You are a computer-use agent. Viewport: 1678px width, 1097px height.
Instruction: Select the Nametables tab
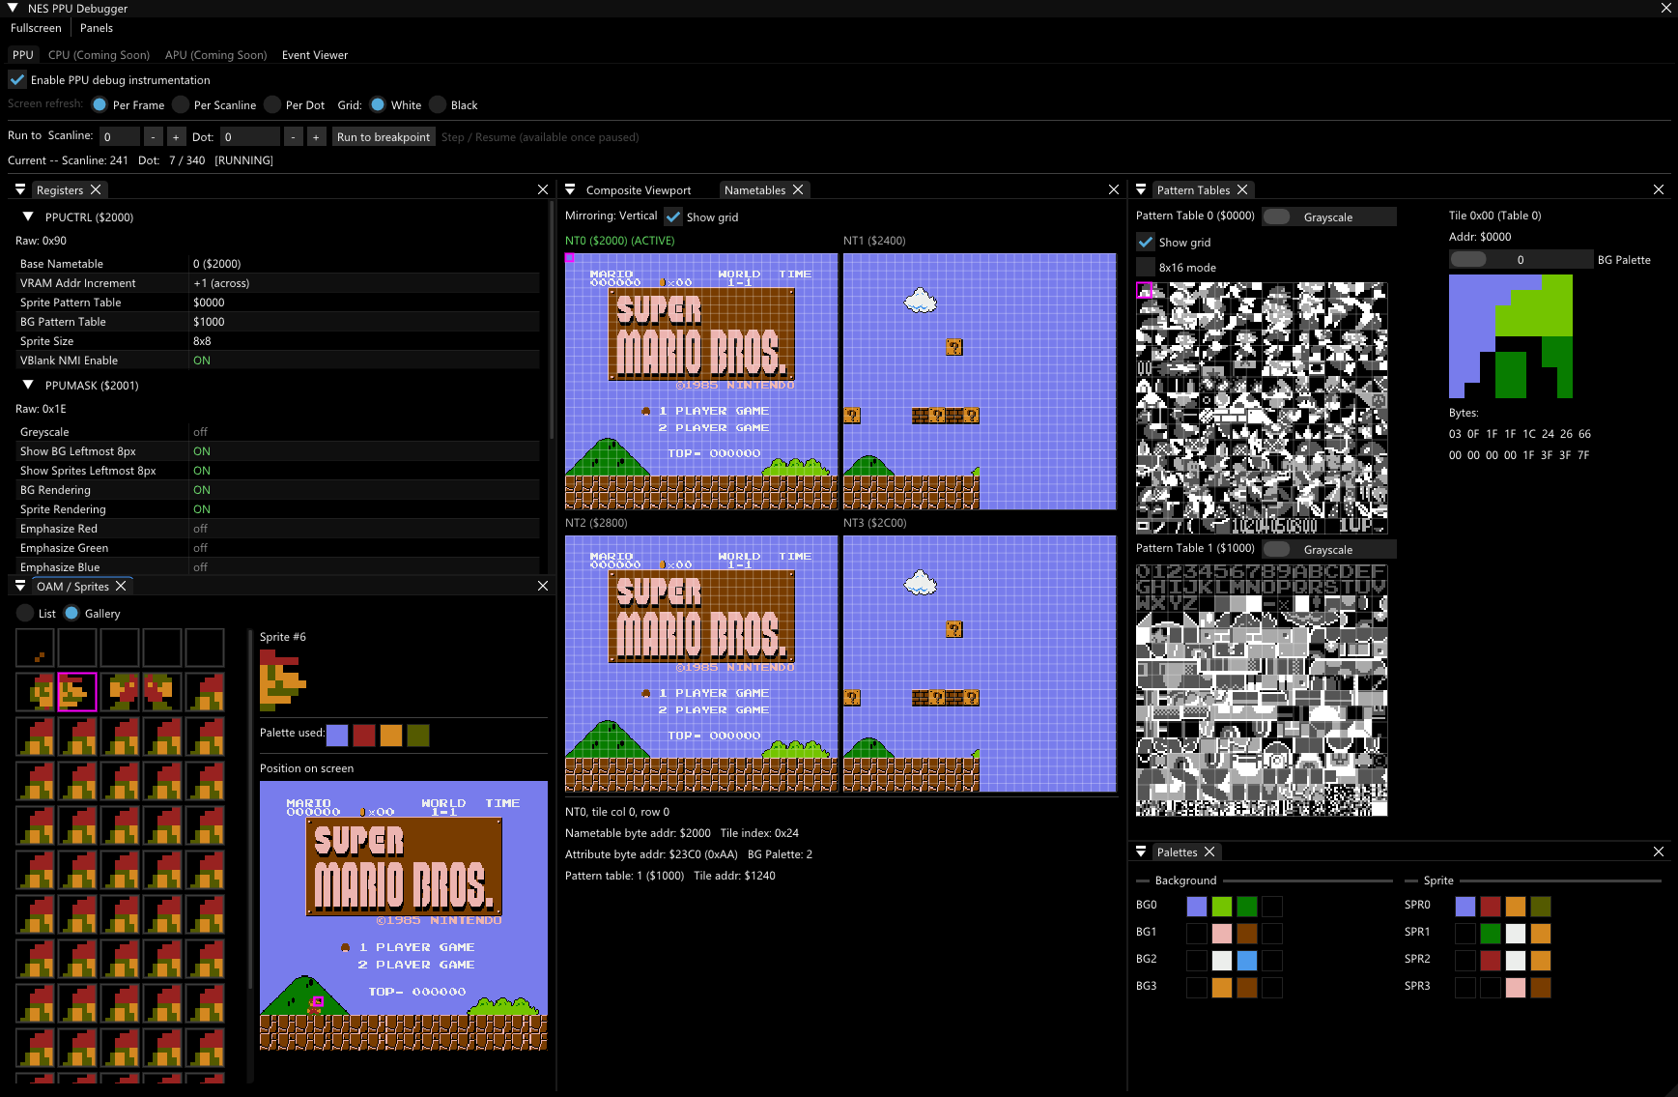pos(754,190)
